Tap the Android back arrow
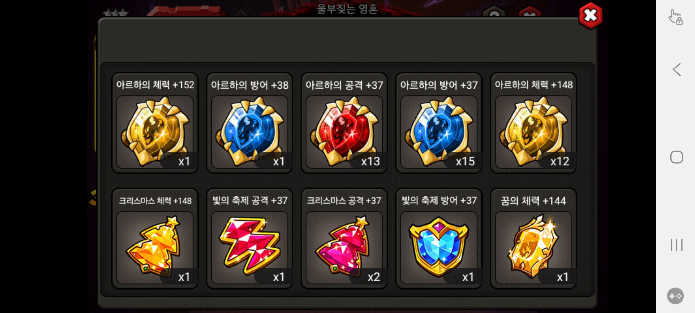The image size is (695, 313). pos(677,70)
